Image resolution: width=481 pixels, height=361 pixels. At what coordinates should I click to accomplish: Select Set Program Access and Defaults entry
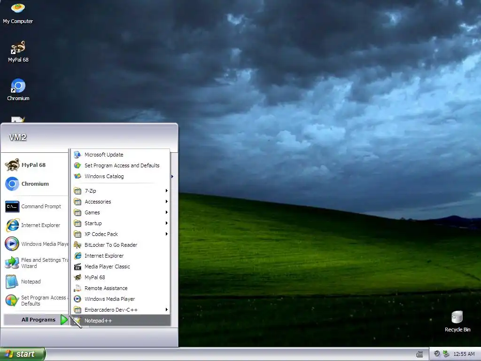(121, 165)
